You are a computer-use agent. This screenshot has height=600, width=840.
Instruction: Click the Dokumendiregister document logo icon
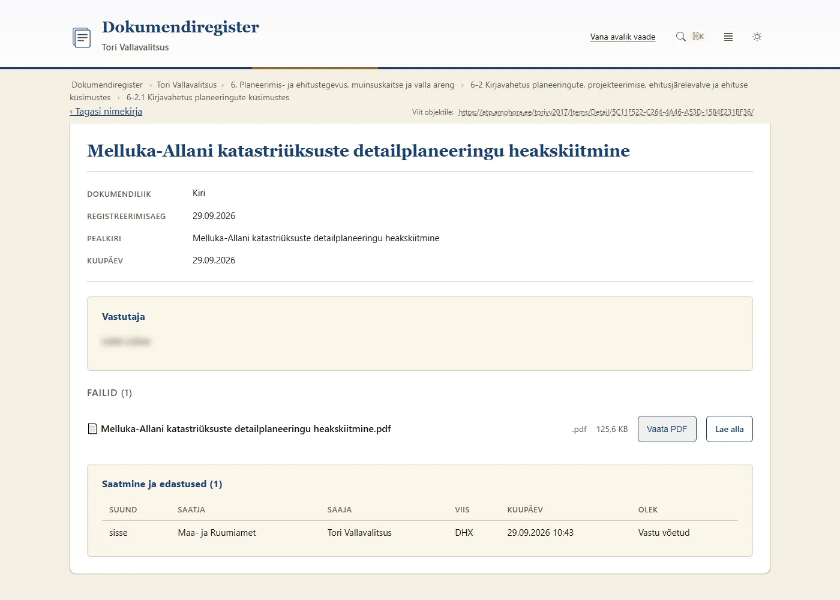point(82,37)
